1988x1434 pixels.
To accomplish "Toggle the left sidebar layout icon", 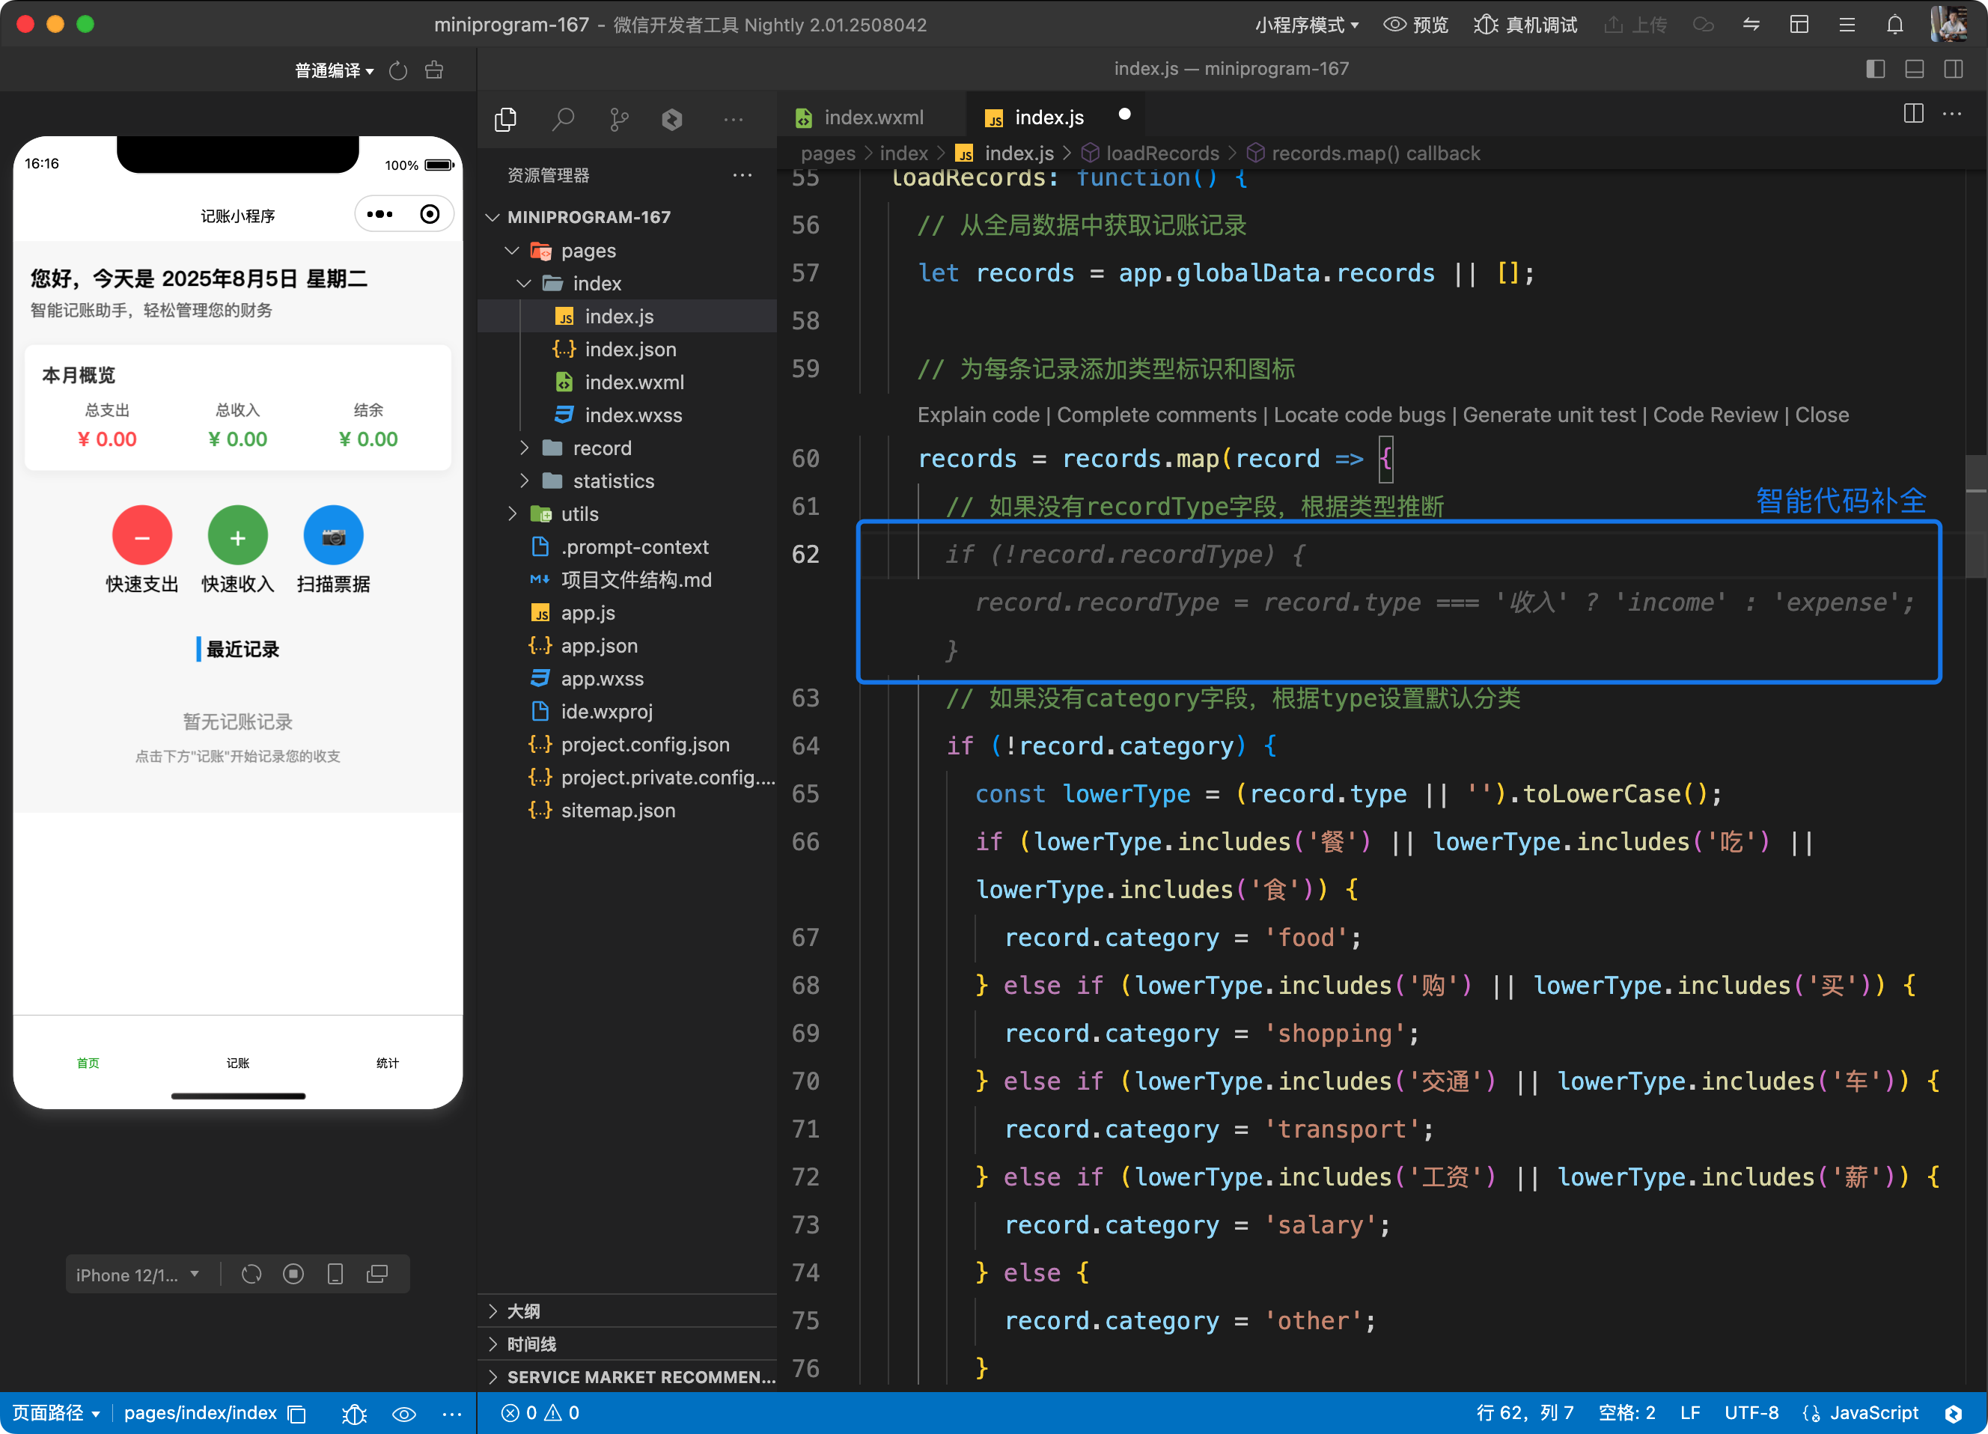I will click(x=1875, y=70).
